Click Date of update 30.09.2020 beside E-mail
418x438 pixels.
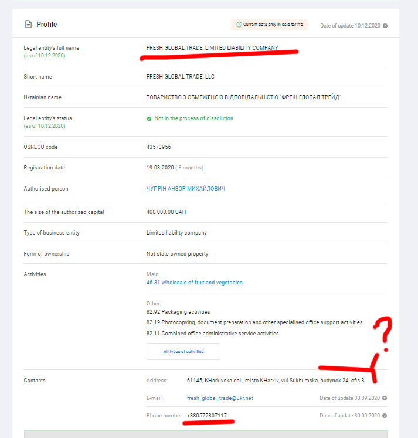(x=349, y=398)
